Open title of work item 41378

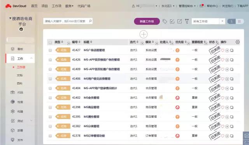[x=94, y=136]
